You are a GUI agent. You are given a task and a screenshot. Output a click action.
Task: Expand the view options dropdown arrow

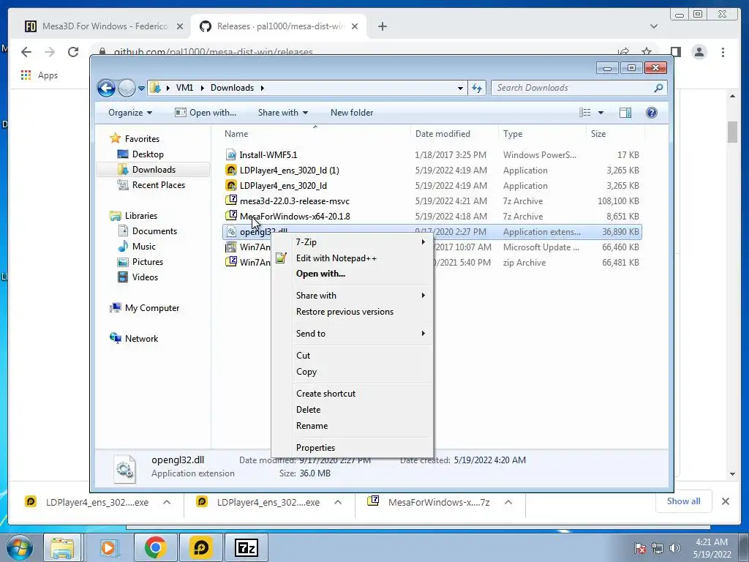[601, 112]
